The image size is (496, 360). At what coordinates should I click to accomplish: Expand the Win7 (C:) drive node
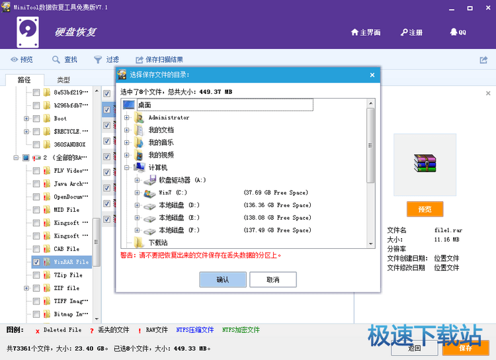click(x=137, y=193)
